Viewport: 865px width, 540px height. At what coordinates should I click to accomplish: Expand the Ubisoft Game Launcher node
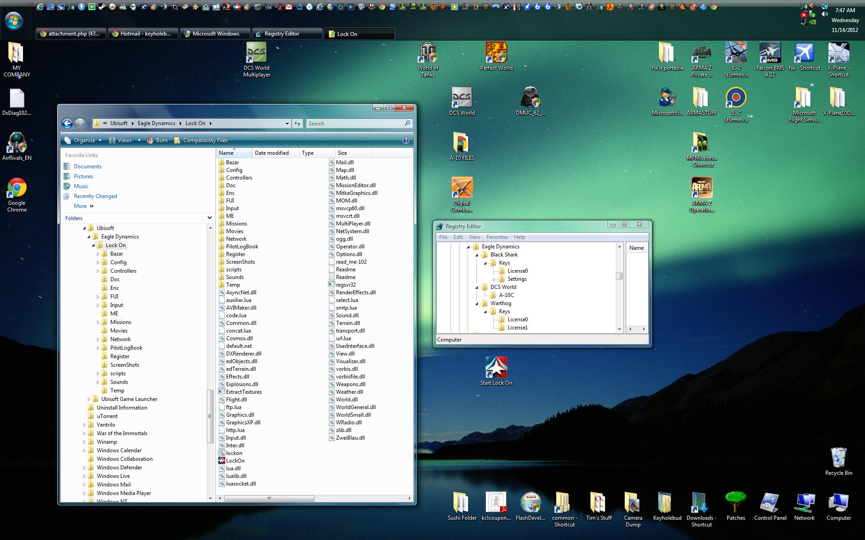pyautogui.click(x=89, y=399)
